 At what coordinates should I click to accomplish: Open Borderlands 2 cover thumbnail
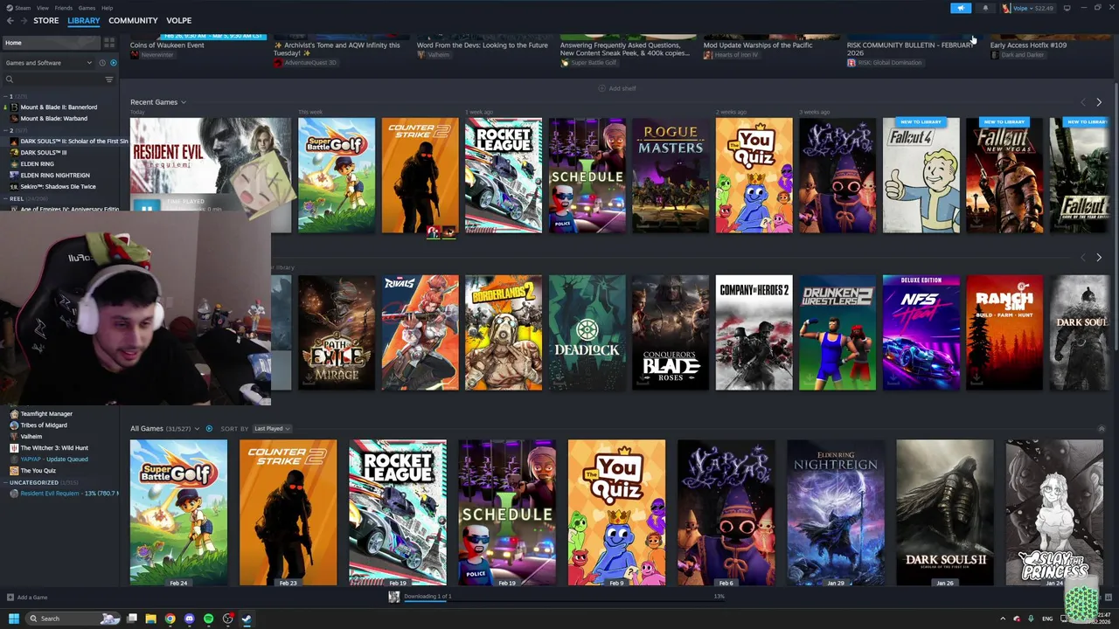tap(504, 333)
